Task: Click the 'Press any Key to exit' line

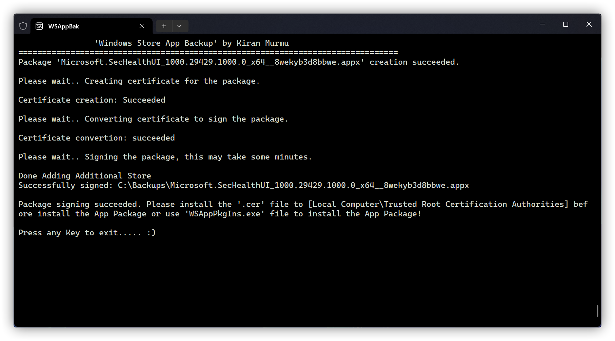Action: [x=87, y=233]
